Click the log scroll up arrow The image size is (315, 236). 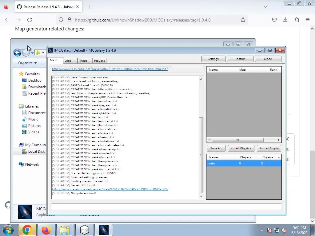coord(201,79)
